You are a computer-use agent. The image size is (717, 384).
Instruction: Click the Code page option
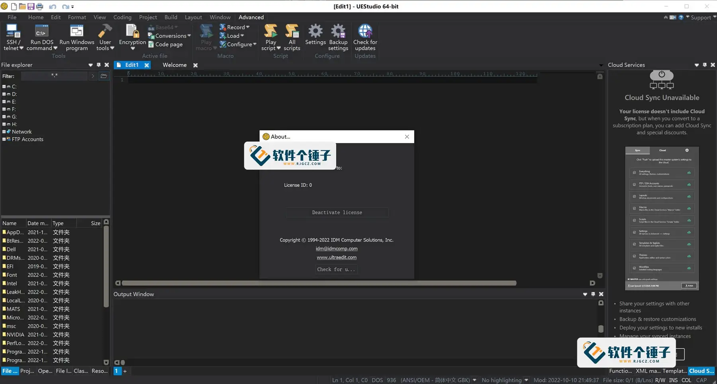coord(165,45)
